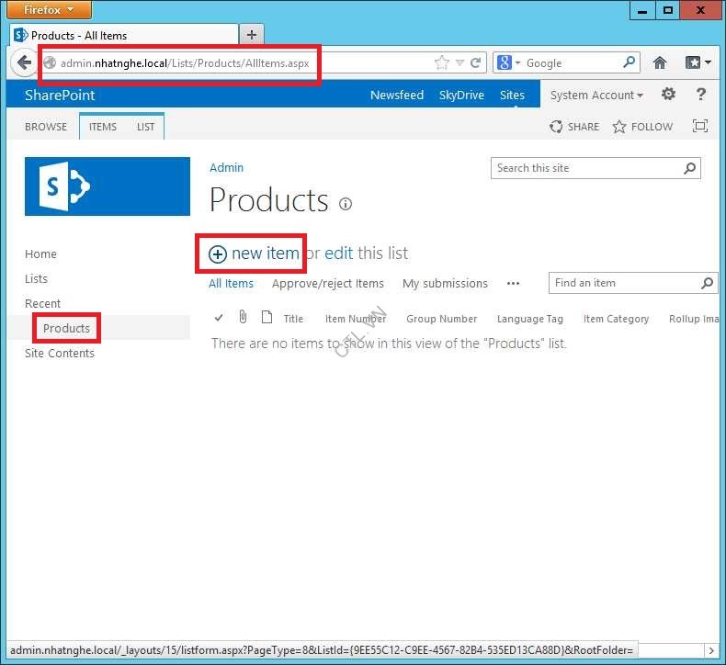The width and height of the screenshot is (726, 665).
Task: Click the reload page icon
Action: click(x=476, y=63)
